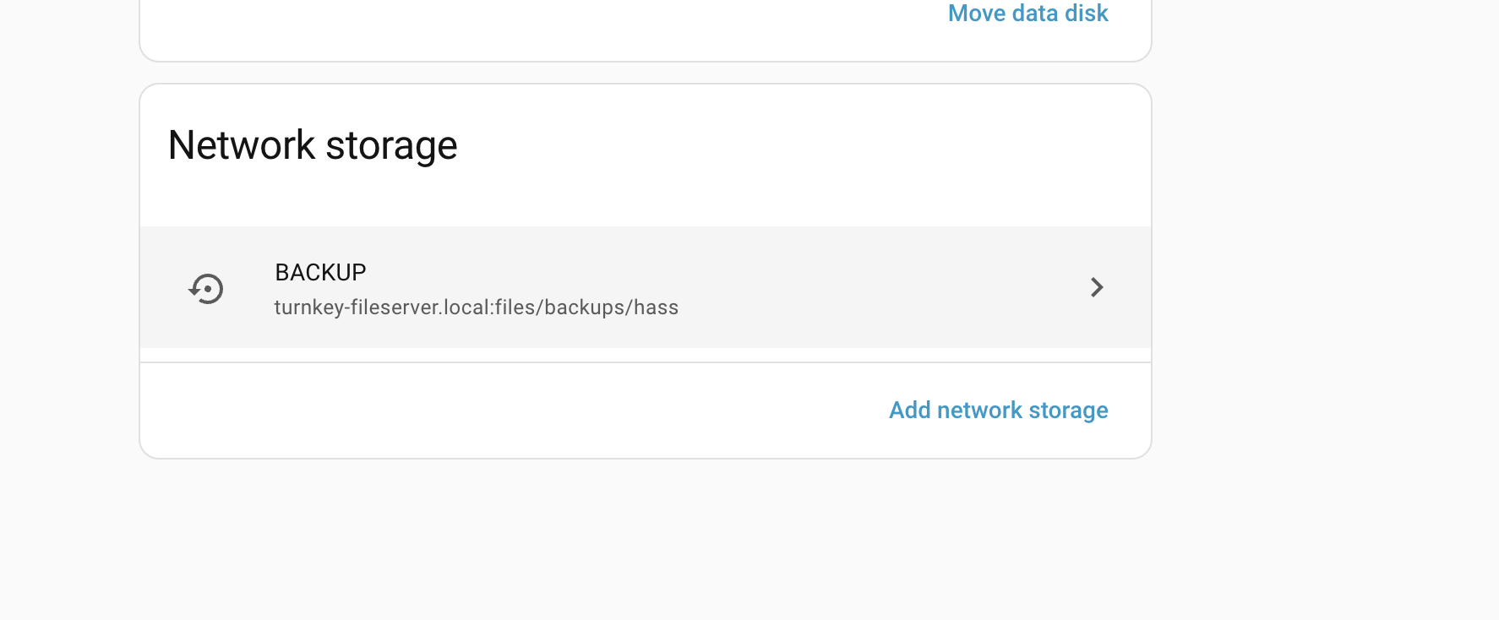Screen dimensions: 1499x620
Task: Expand BACKUP details with the chevron arrow
Action: pyautogui.click(x=1096, y=287)
